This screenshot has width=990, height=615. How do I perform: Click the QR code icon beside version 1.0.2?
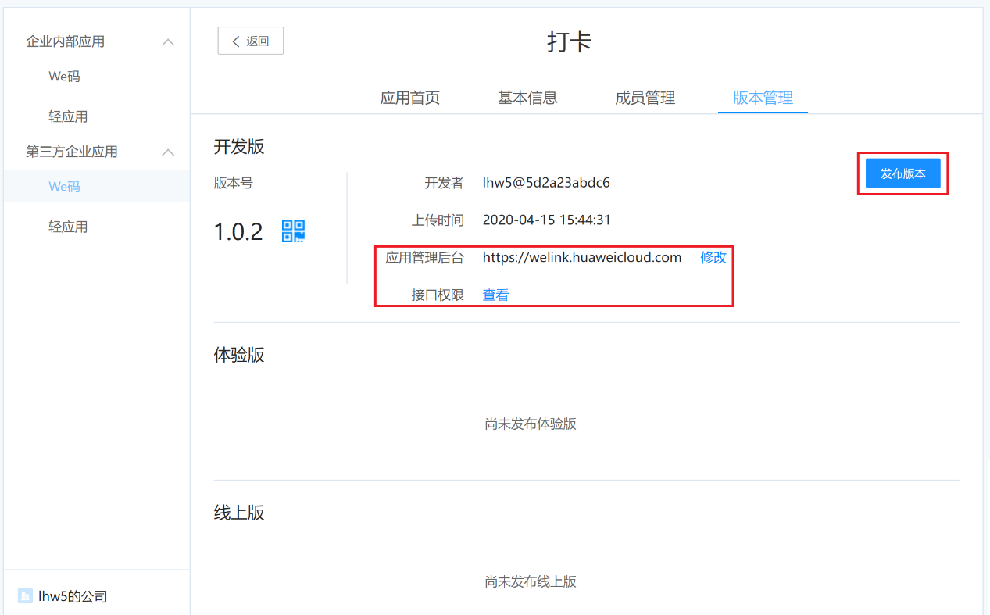[293, 231]
